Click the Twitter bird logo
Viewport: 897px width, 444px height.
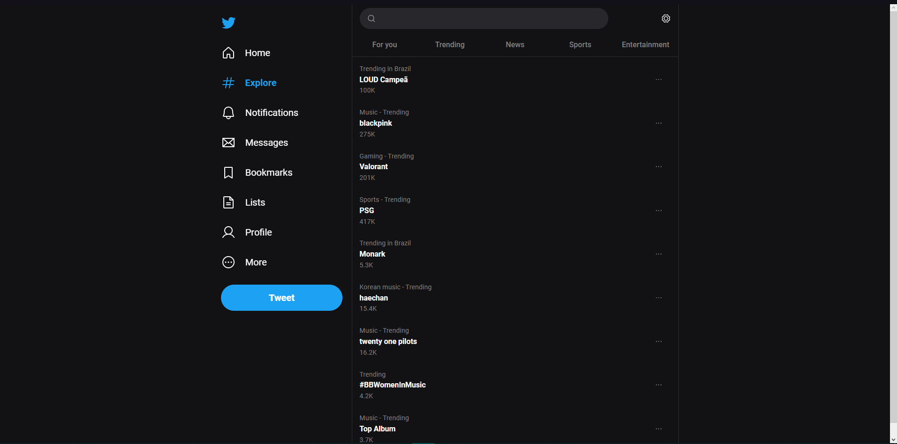tap(228, 22)
